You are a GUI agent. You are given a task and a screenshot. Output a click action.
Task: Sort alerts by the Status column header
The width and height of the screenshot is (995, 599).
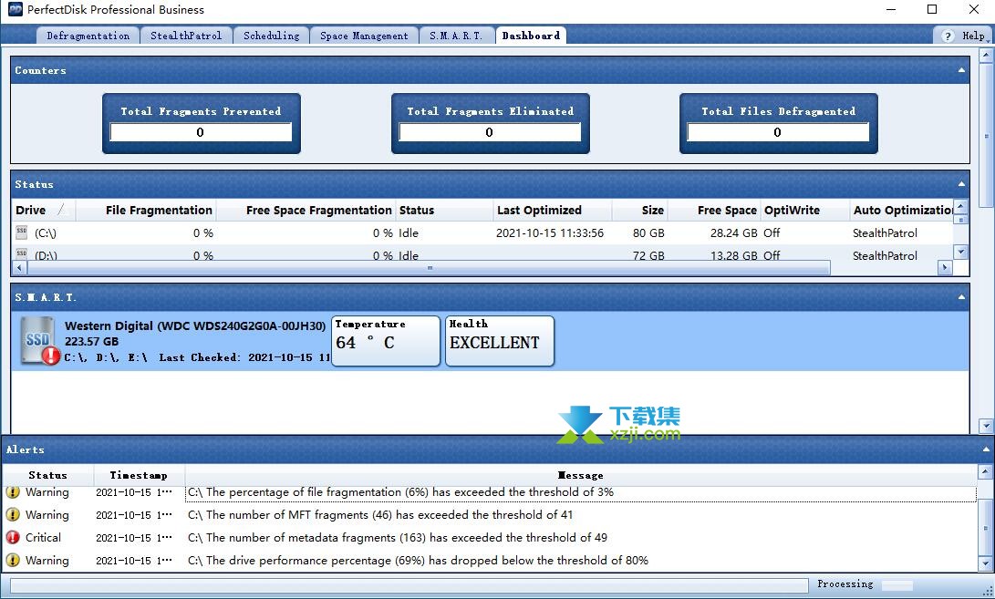pyautogui.click(x=47, y=475)
